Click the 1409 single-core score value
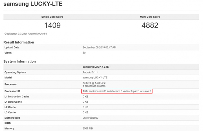Screen dimensions: 203x131 tap(52, 25)
